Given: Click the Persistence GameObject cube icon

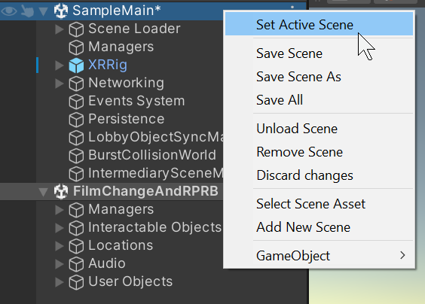Looking at the screenshot, I should pos(76,120).
